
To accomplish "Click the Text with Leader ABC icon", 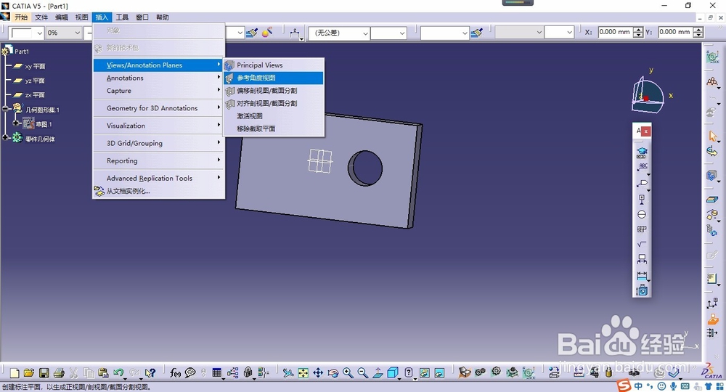I will tap(642, 167).
